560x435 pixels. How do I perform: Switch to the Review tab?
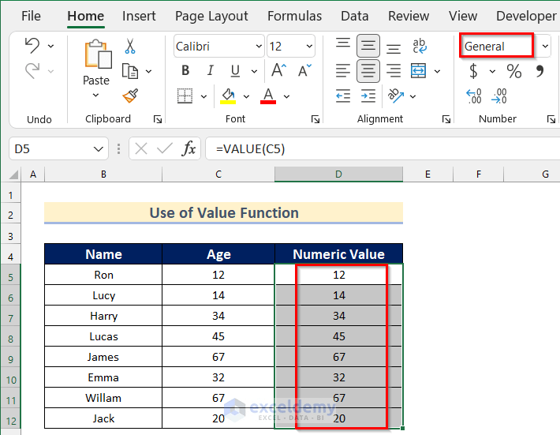(409, 16)
